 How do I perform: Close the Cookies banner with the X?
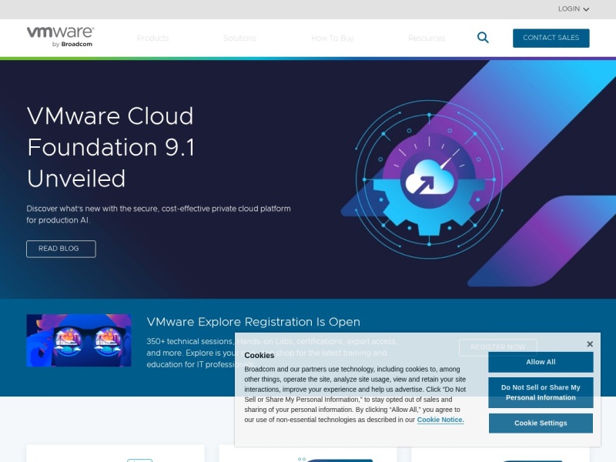tap(590, 344)
